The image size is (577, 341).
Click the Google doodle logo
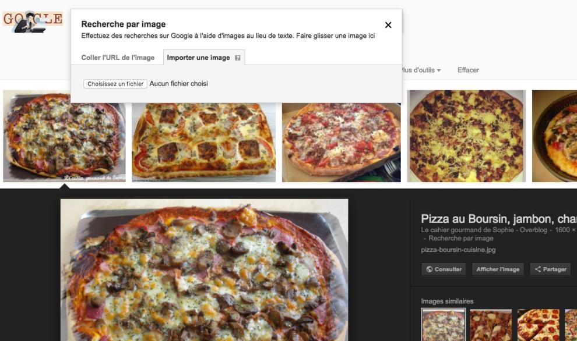coord(33,22)
